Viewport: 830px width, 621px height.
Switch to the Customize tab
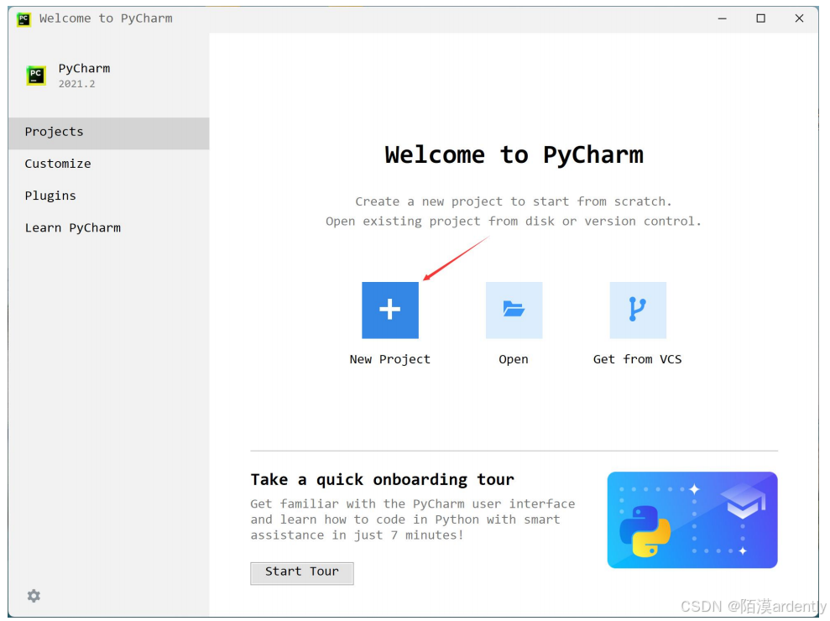(108, 164)
